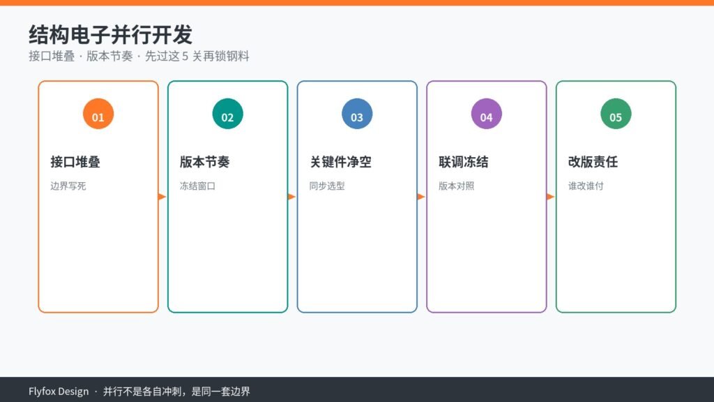Click the 版本节奏 card heading
This screenshot has height=402, width=714.
[204, 162]
